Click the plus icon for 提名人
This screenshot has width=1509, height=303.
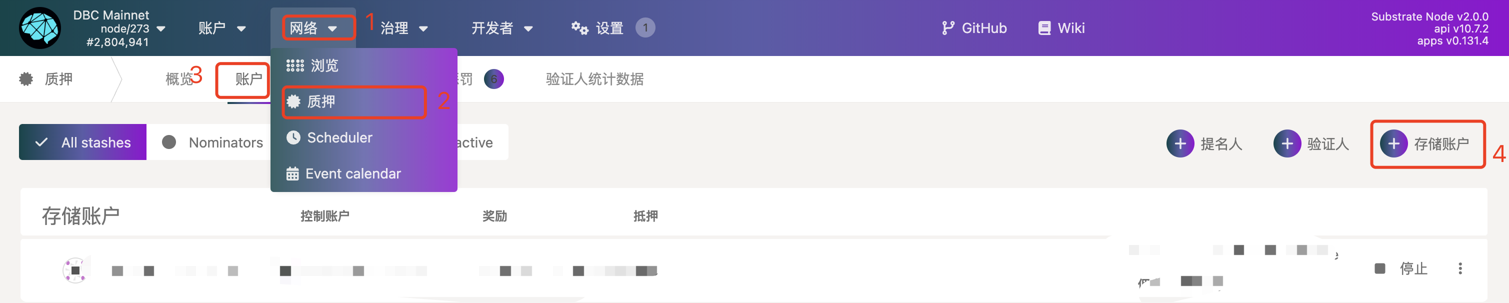tap(1180, 143)
